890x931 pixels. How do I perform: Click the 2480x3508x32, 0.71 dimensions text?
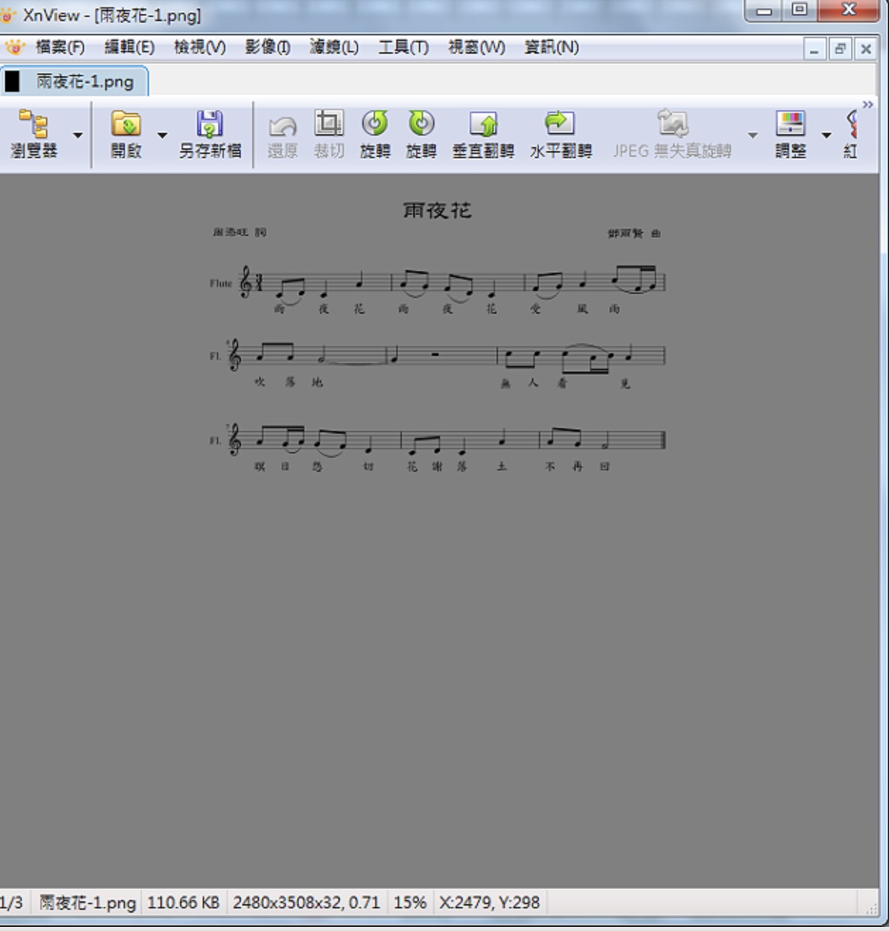tap(307, 902)
